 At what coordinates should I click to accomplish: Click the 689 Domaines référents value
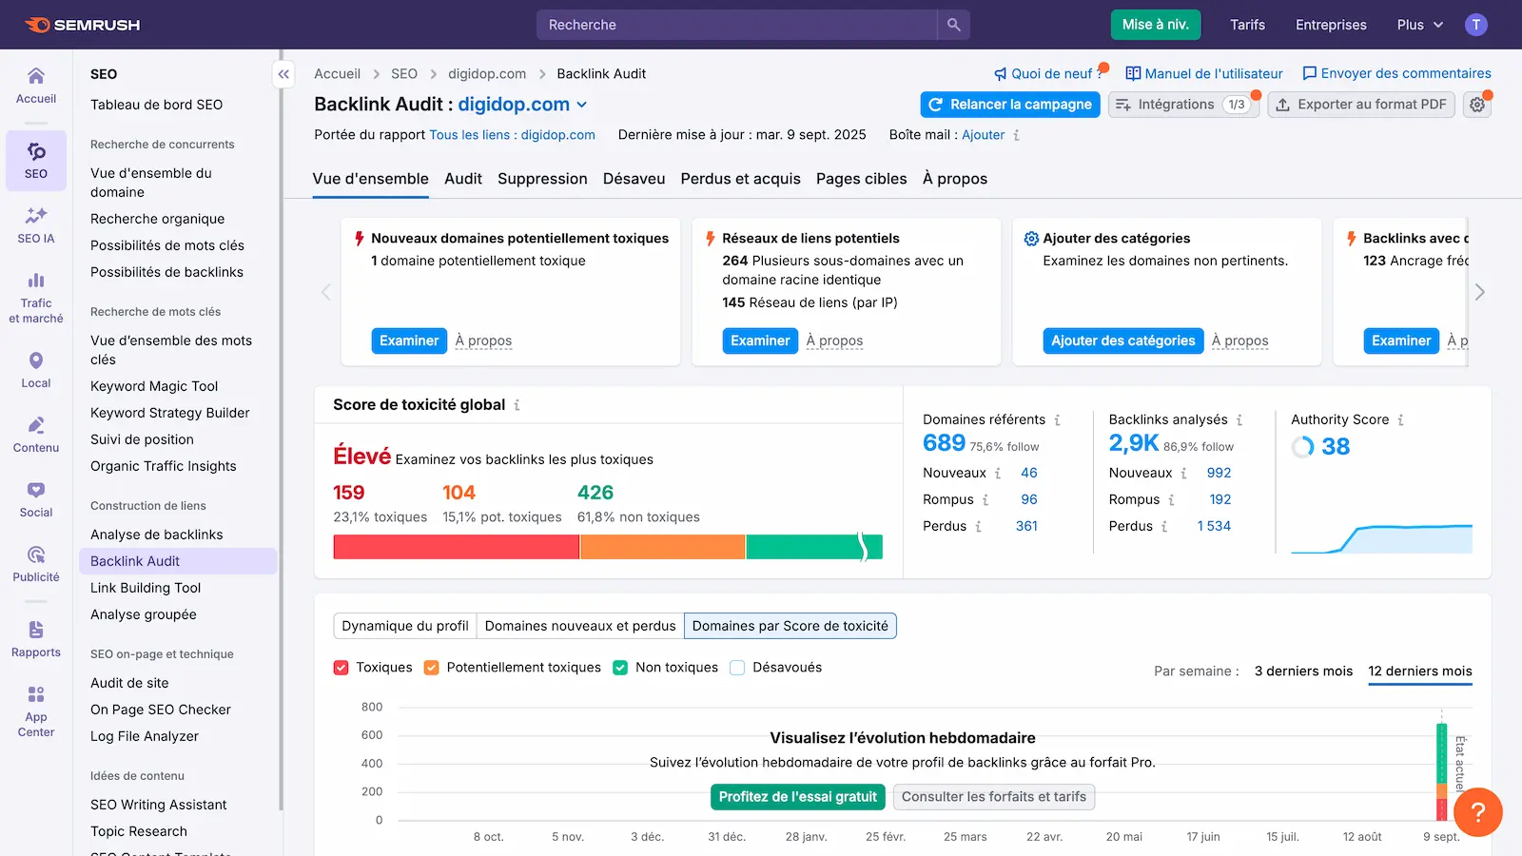pos(944,443)
